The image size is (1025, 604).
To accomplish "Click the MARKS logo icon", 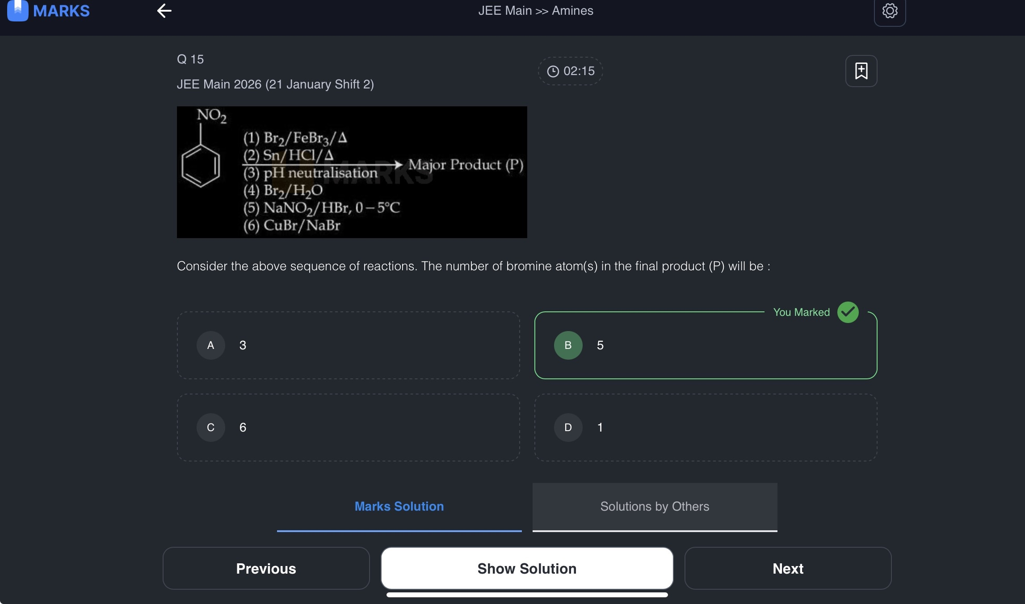I will (18, 11).
